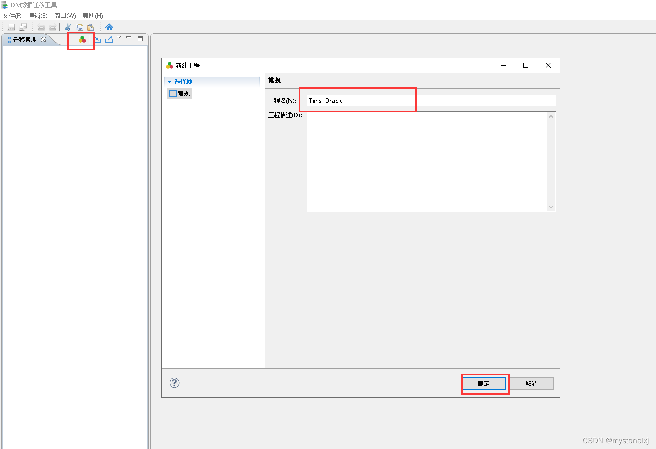Click the Save All toolbar icon
The height and width of the screenshot is (449, 656).
click(x=23, y=27)
